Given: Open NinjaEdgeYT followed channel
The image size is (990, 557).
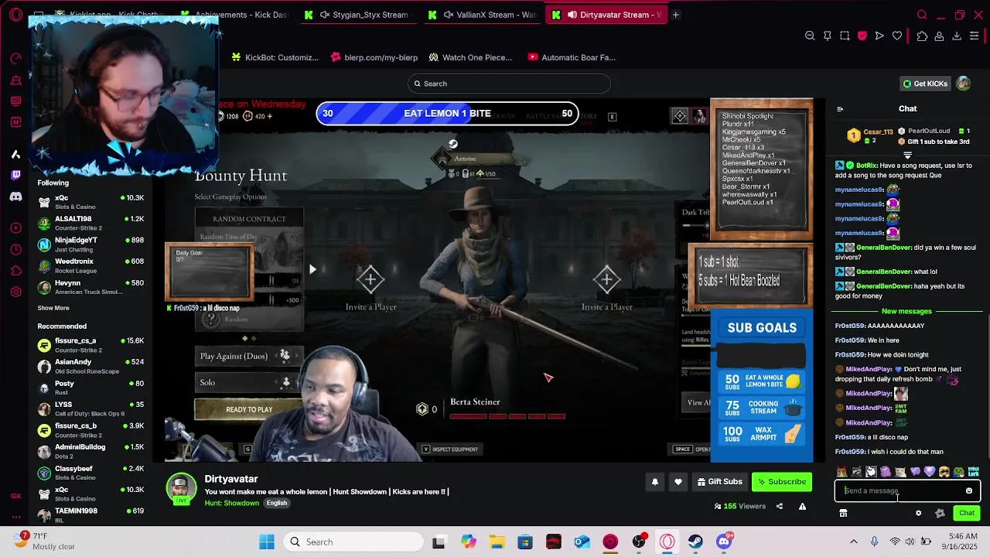Looking at the screenshot, I should pyautogui.click(x=90, y=244).
